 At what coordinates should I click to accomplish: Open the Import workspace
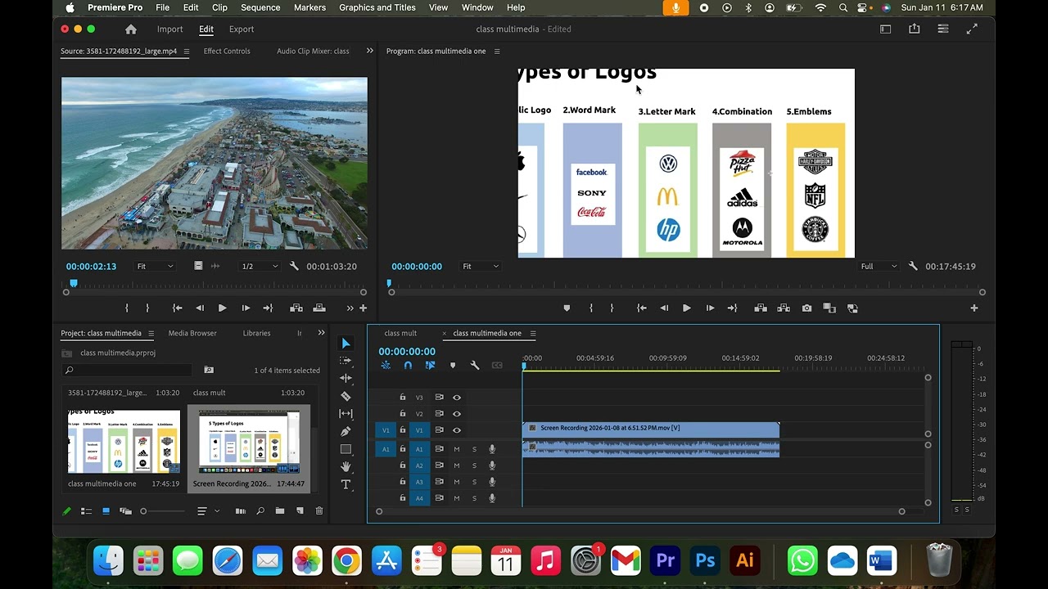170,29
